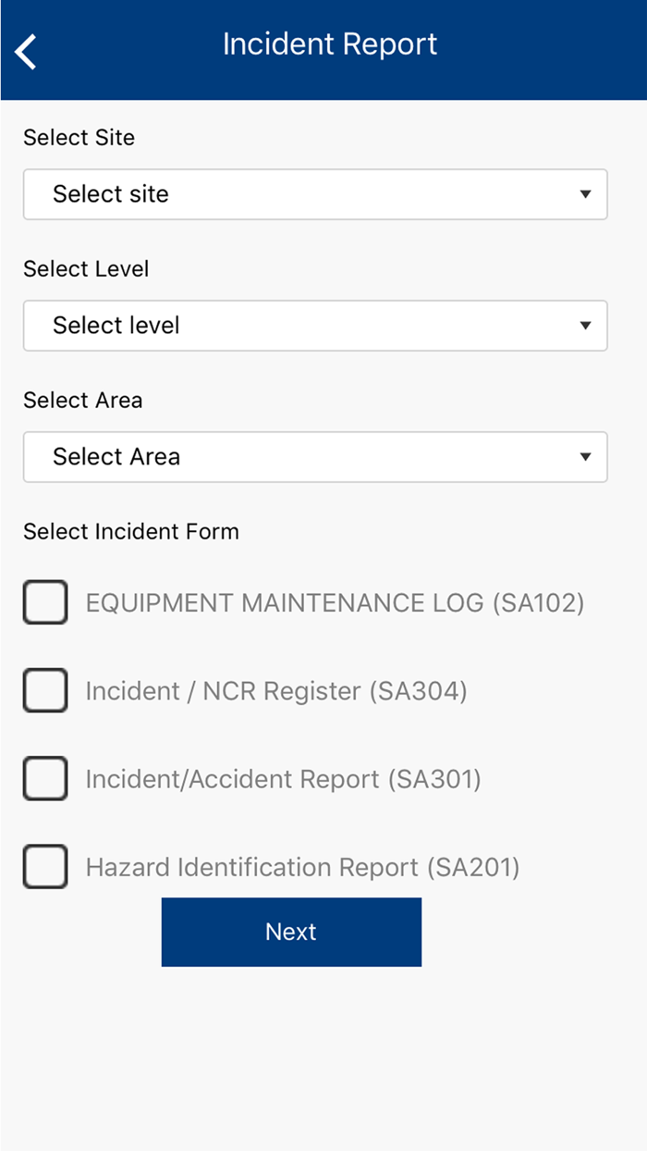647x1151 pixels.
Task: Tick the Incident / NCR Register (SA304) checkbox
Action: [45, 690]
